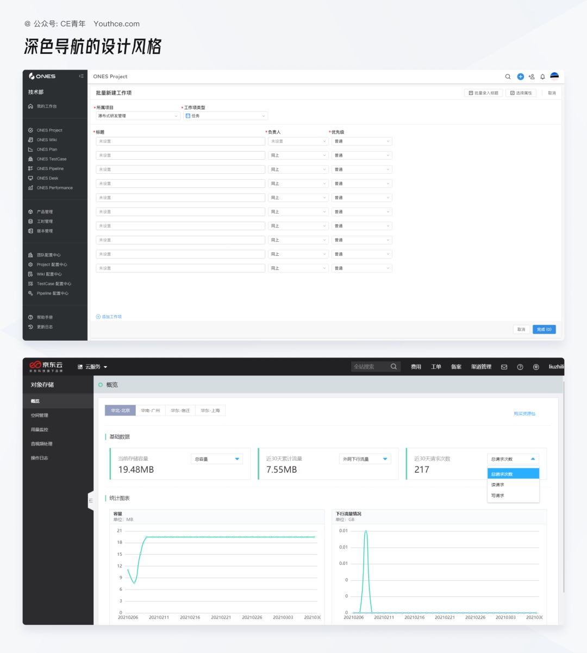The height and width of the screenshot is (653, 587).
Task: Open the 工作项类型 dropdown showing 任务
Action: pos(226,116)
